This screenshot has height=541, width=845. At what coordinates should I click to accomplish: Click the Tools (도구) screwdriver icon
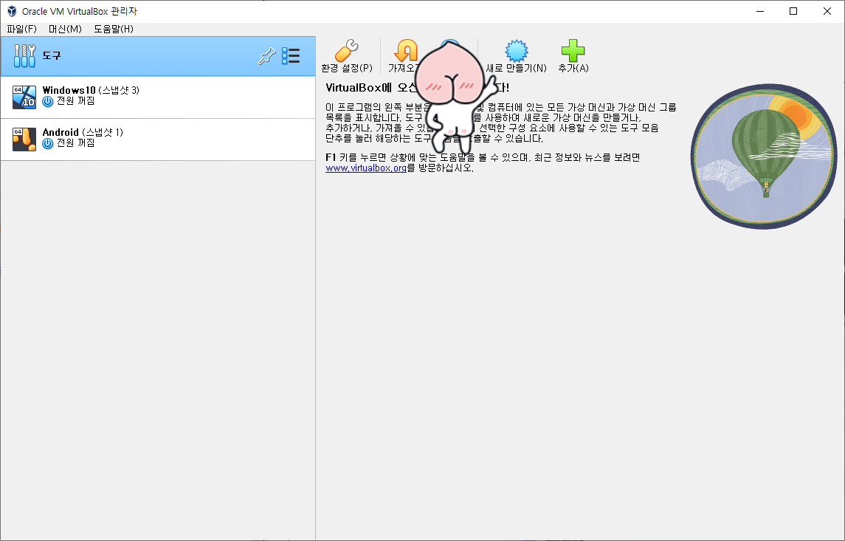coord(24,55)
